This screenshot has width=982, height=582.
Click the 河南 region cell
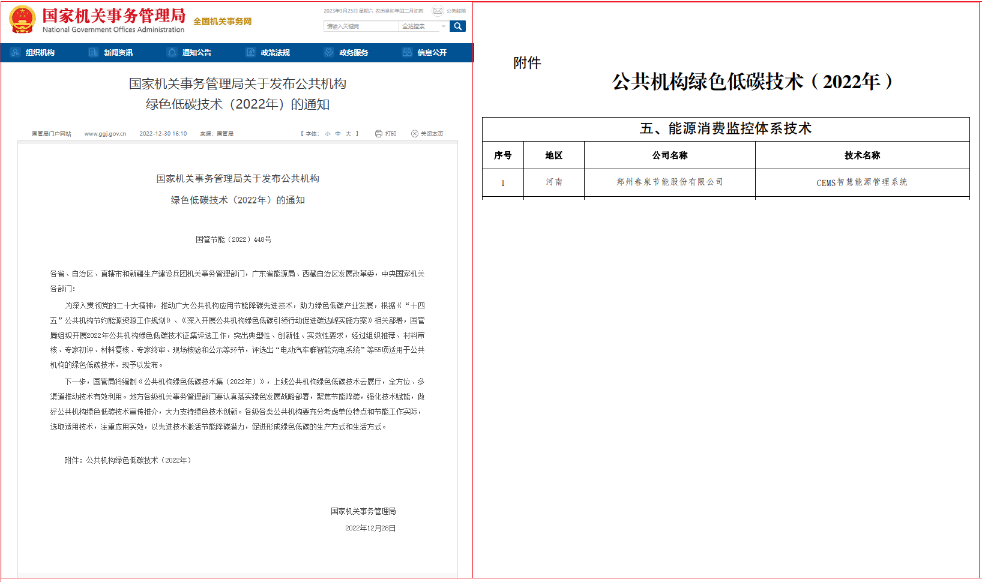point(554,182)
